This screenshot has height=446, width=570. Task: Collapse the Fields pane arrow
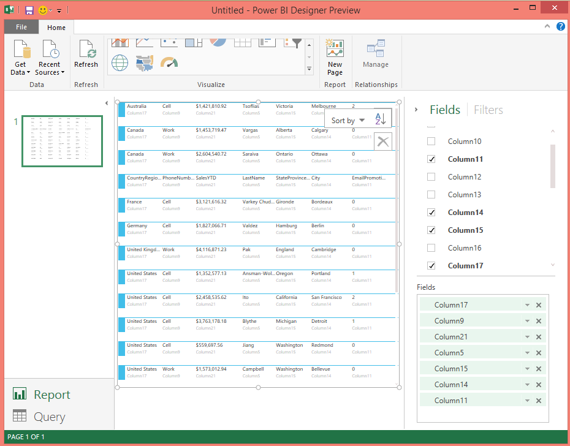tap(416, 110)
